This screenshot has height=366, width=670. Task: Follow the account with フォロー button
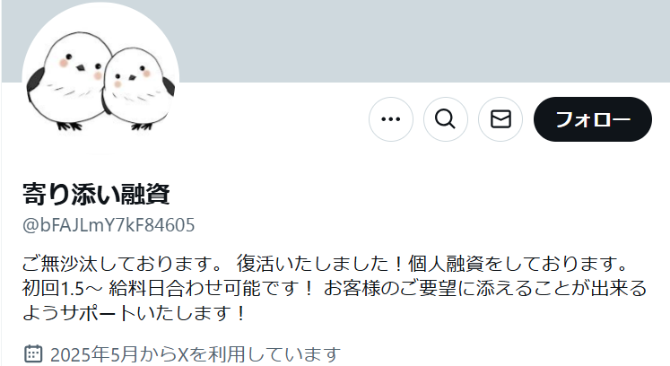click(x=593, y=119)
